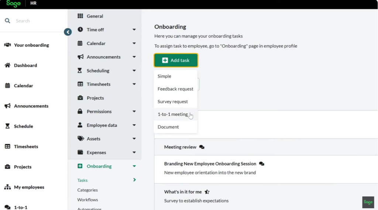This screenshot has width=378, height=210.
Task: Expand the Permissions dropdown arrow
Action: (x=134, y=111)
